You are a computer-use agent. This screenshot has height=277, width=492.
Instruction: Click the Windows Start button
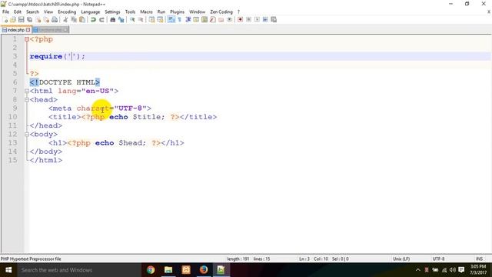click(x=8, y=270)
